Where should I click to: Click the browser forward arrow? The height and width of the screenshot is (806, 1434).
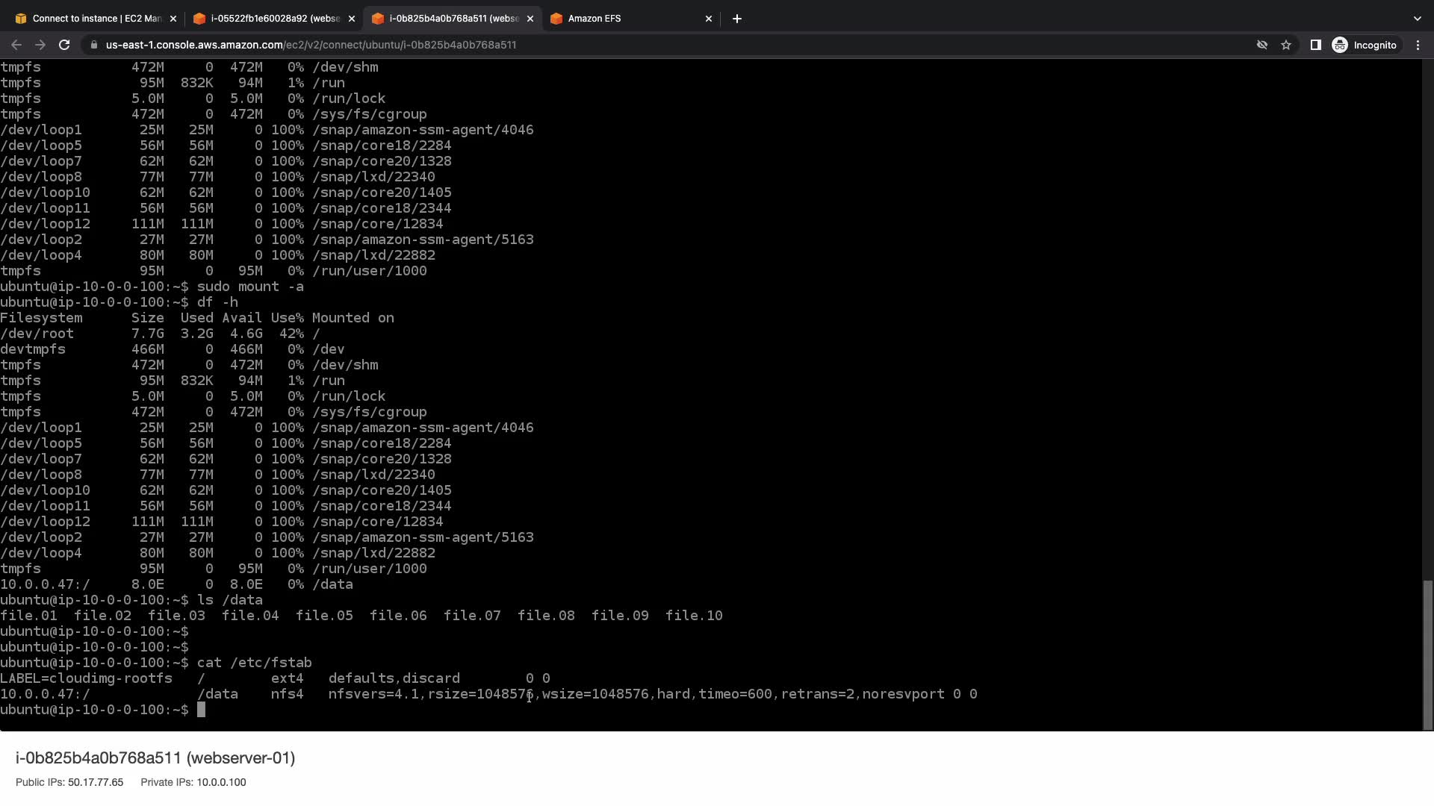(x=40, y=45)
